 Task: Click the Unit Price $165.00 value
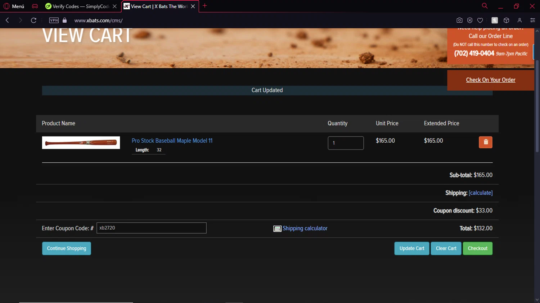[x=385, y=141]
